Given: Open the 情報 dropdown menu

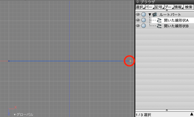Looking at the screenshot, I should [178, 7].
